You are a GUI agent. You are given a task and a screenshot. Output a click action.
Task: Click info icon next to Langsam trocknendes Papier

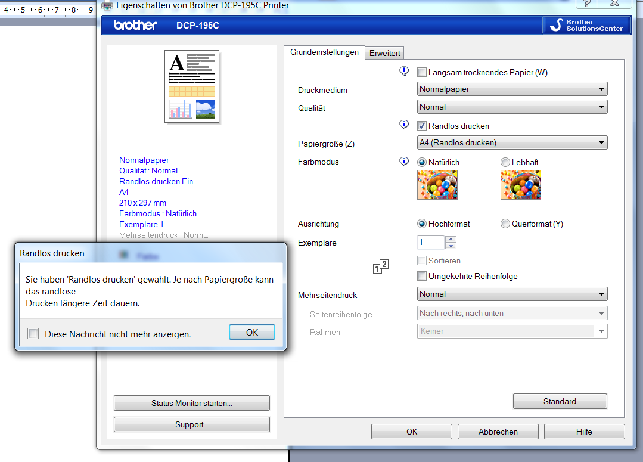click(x=404, y=71)
